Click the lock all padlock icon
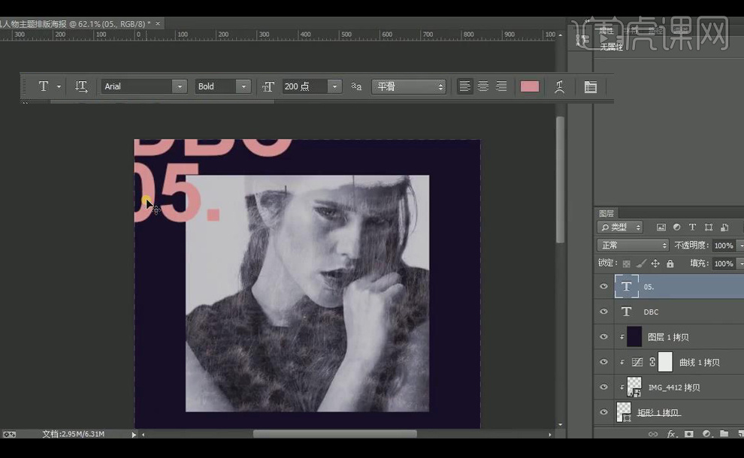 pos(670,264)
